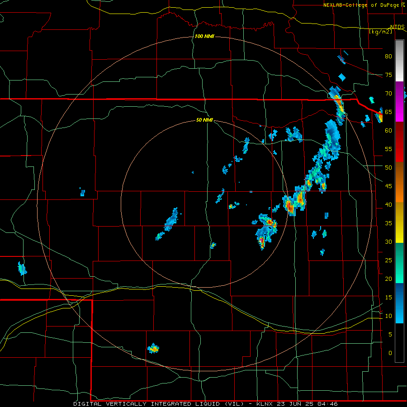Select the orange-brown segment of the color bar
Screen dimensions: 407x407
[399, 182]
